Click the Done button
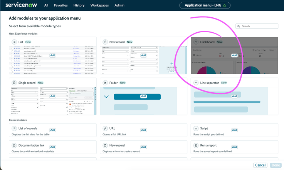Viewport: 284px width, 170px height. click(x=276, y=165)
